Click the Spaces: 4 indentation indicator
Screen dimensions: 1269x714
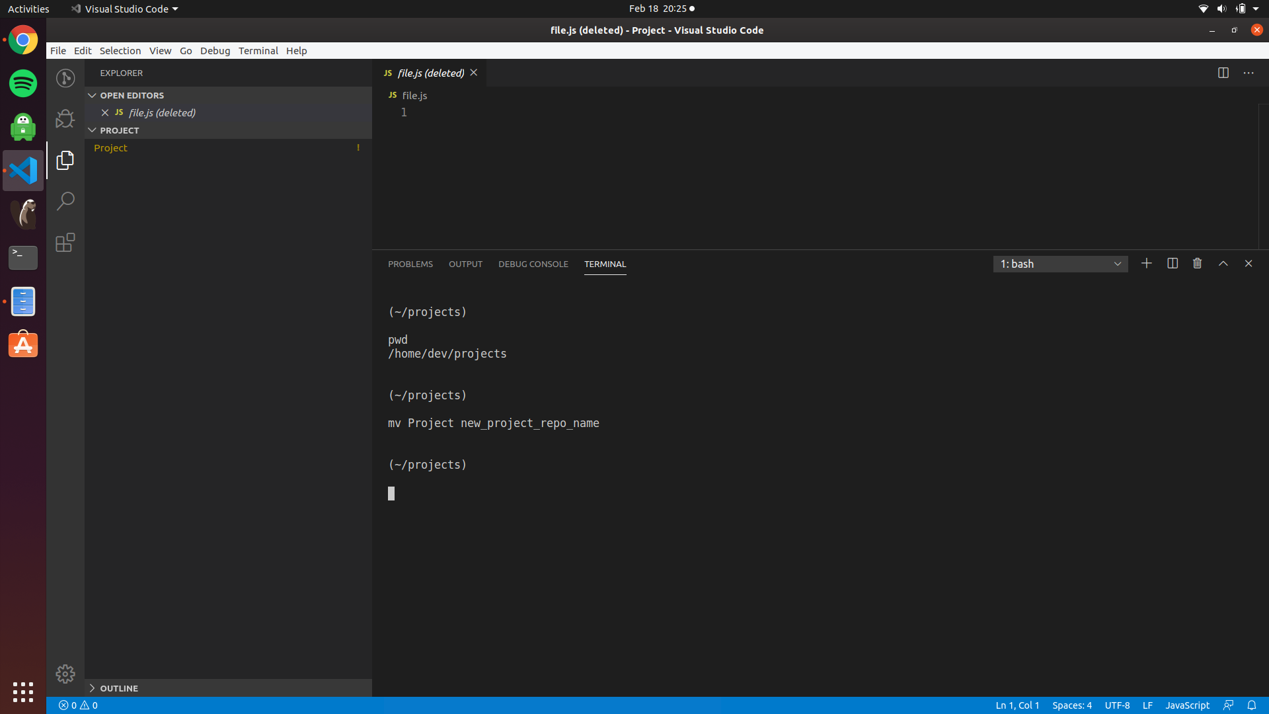[1072, 705]
